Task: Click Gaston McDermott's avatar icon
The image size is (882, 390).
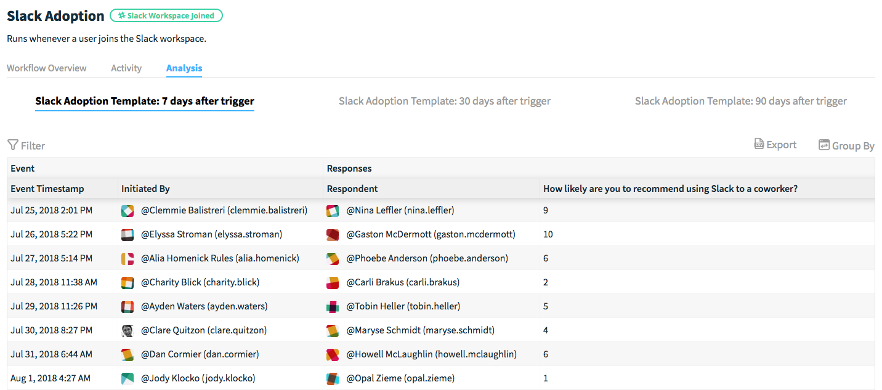Action: point(333,234)
